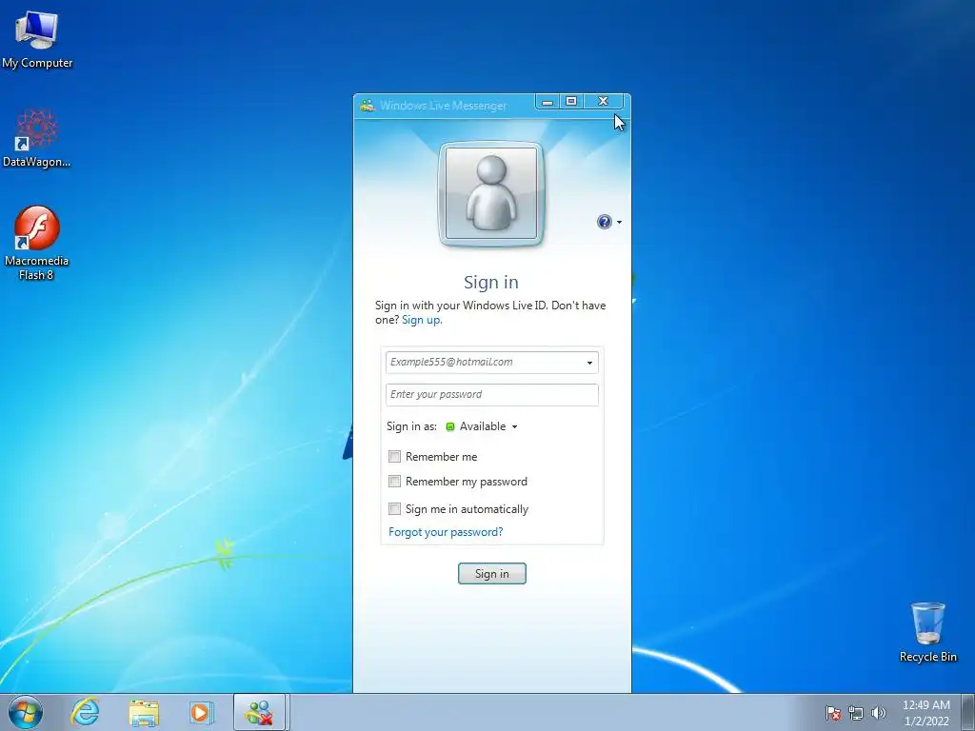Minimize the Windows Live Messenger window
Viewport: 975px width, 731px height.
coord(547,102)
